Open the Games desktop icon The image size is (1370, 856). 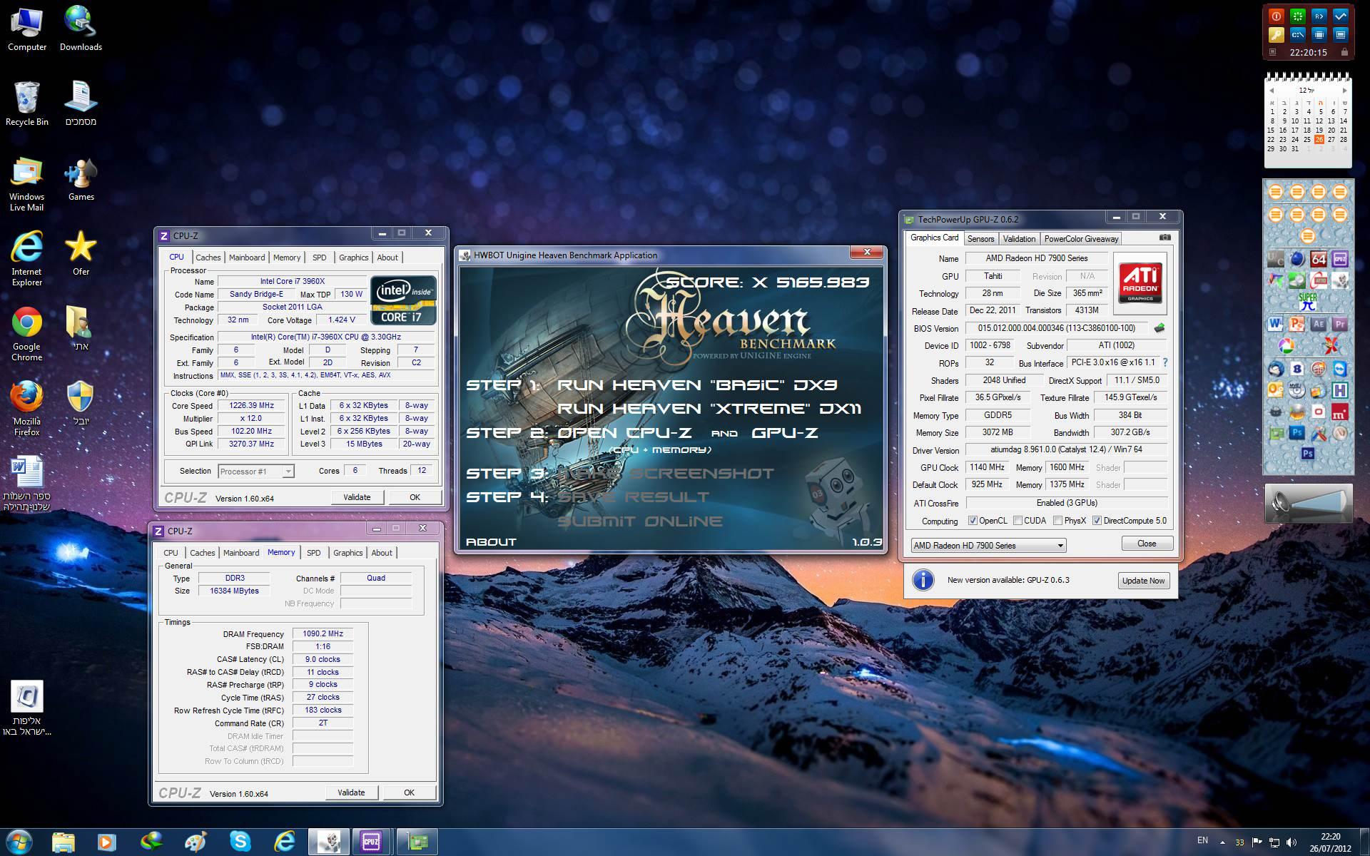[x=81, y=179]
